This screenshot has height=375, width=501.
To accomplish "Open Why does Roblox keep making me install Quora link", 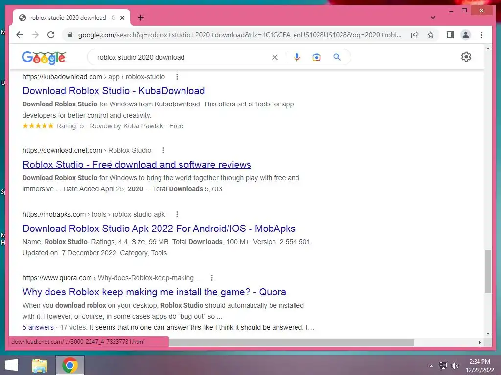I will coord(154,292).
